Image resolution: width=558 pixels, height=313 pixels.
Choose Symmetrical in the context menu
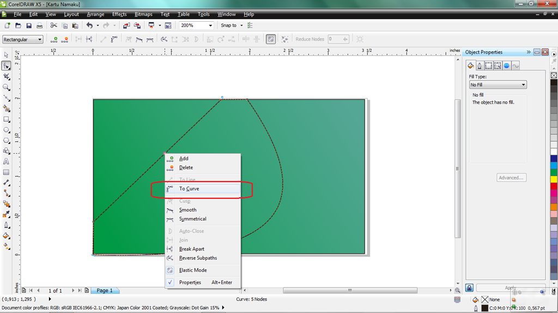(203, 219)
